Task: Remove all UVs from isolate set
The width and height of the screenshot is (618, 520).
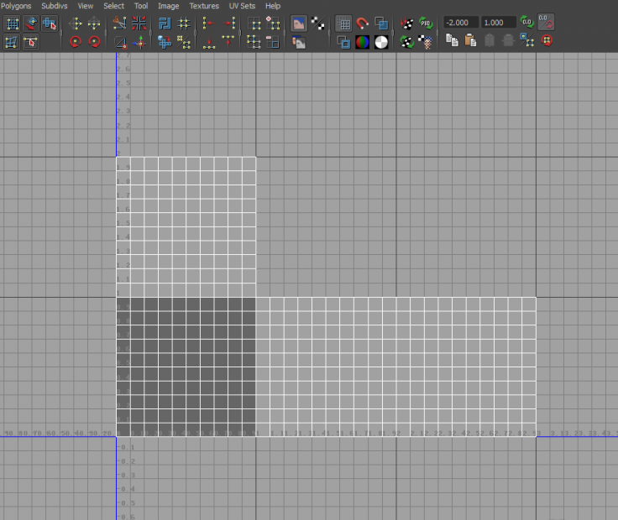Action: 254,42
